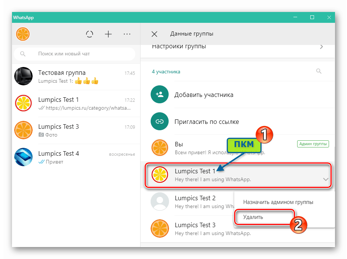Select participant Lumpics Test 3 in the participants list
347x259 pixels.
point(238,229)
